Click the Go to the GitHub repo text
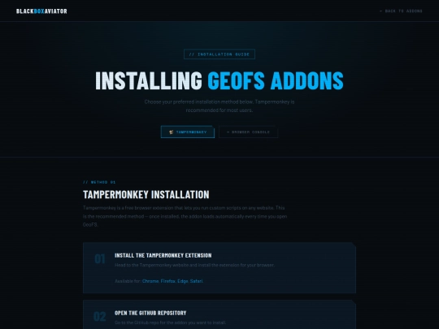This screenshot has height=329, width=439. click(170, 323)
